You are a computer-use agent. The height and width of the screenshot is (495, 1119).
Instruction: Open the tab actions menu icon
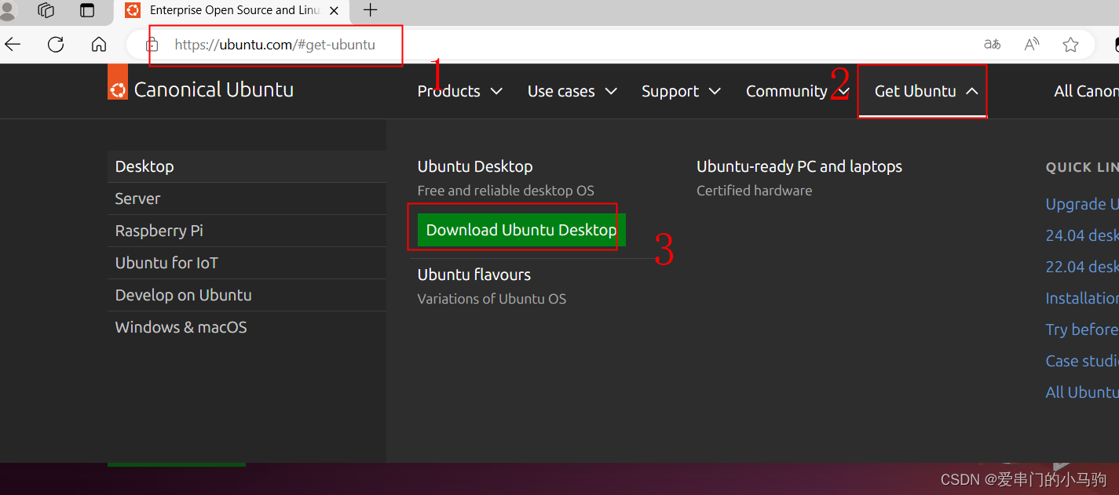87,10
